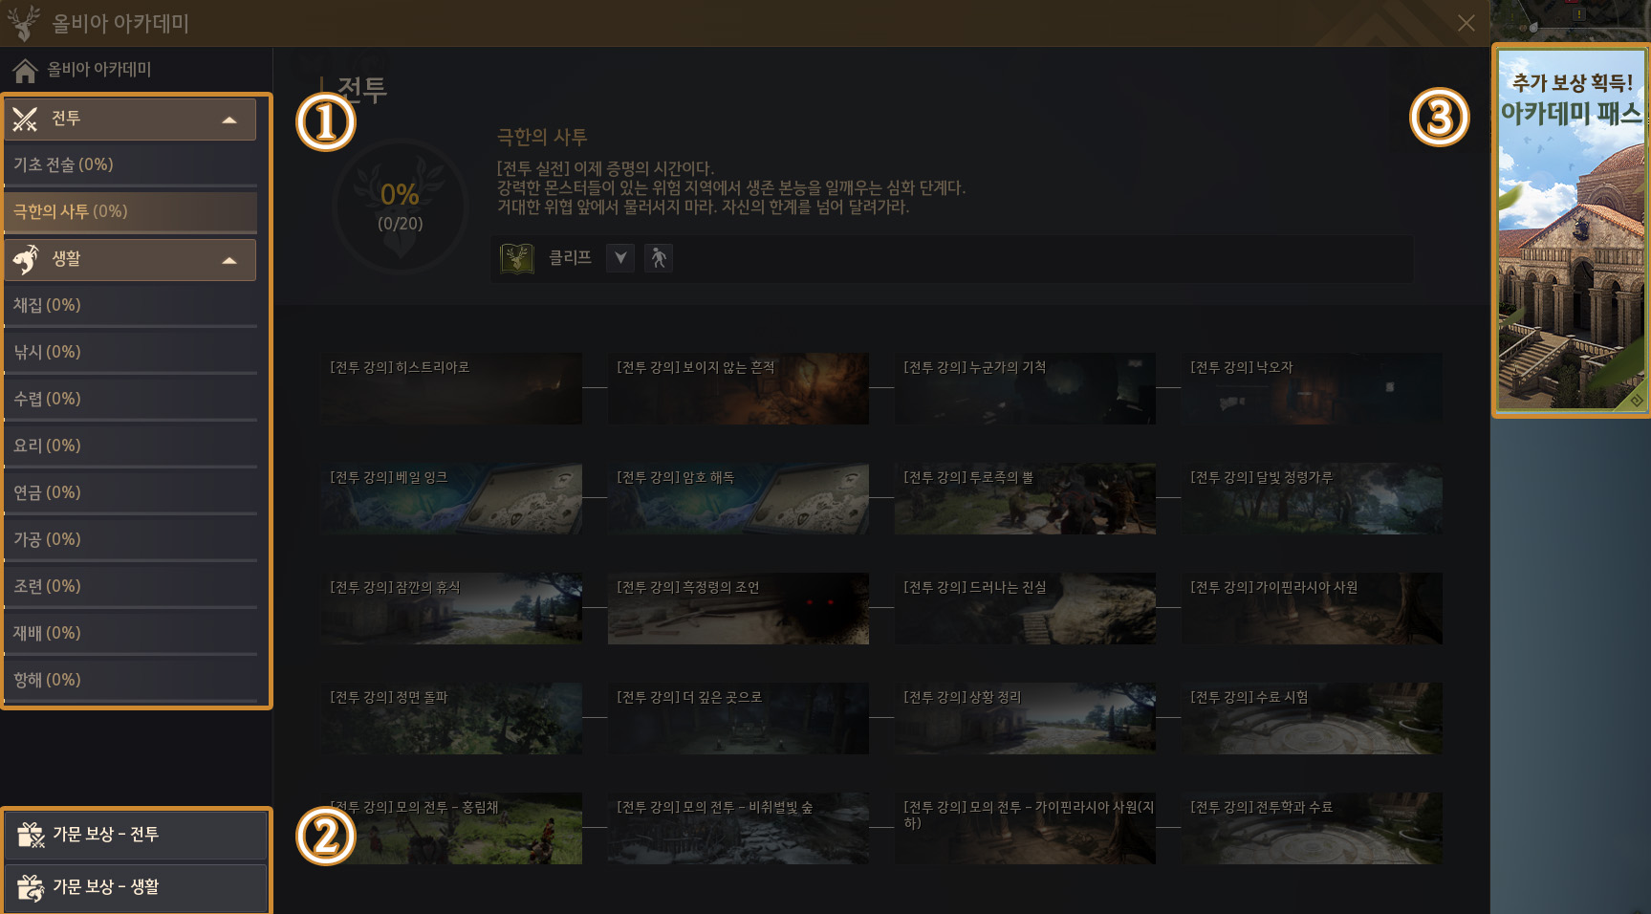Click the gift icon for 가문 보상 - 생활
The height and width of the screenshot is (914, 1651).
(x=31, y=888)
